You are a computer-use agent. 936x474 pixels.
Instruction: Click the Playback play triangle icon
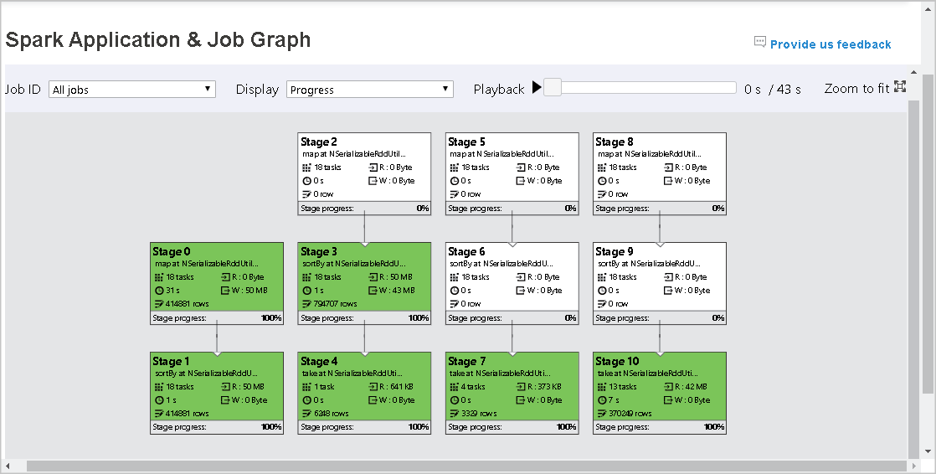[x=537, y=87]
